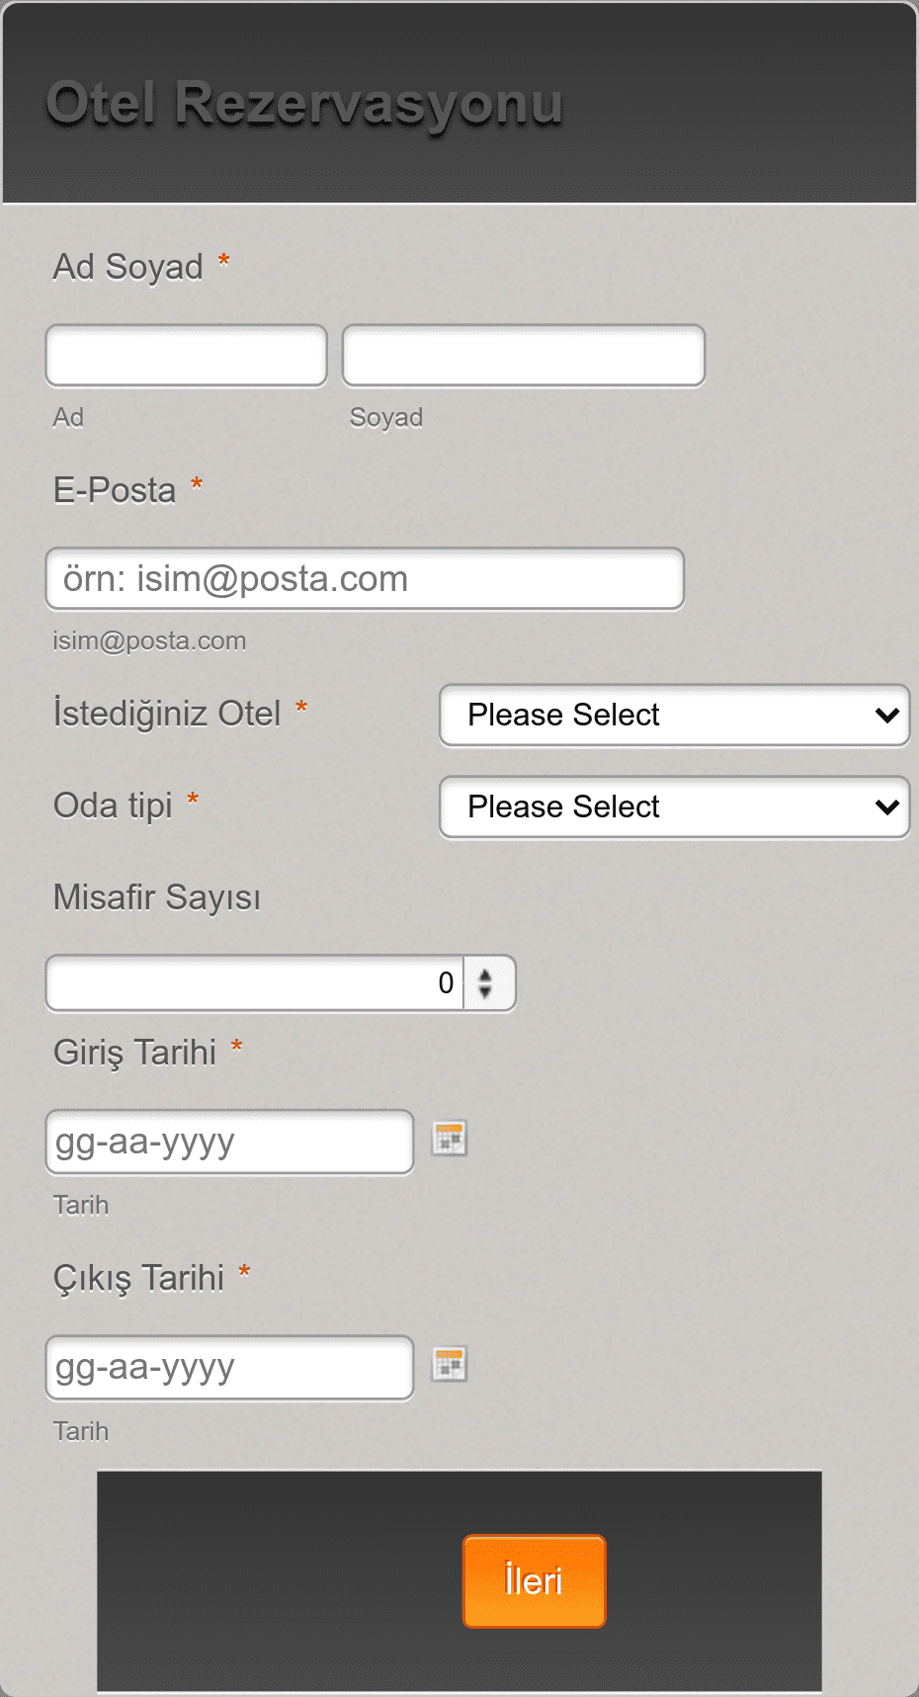
Task: Click the Misafir Sayısı label
Action: pos(157,897)
